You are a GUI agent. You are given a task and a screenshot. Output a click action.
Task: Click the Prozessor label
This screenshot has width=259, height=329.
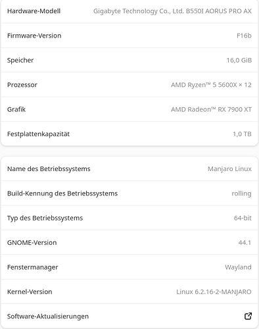pos(22,85)
